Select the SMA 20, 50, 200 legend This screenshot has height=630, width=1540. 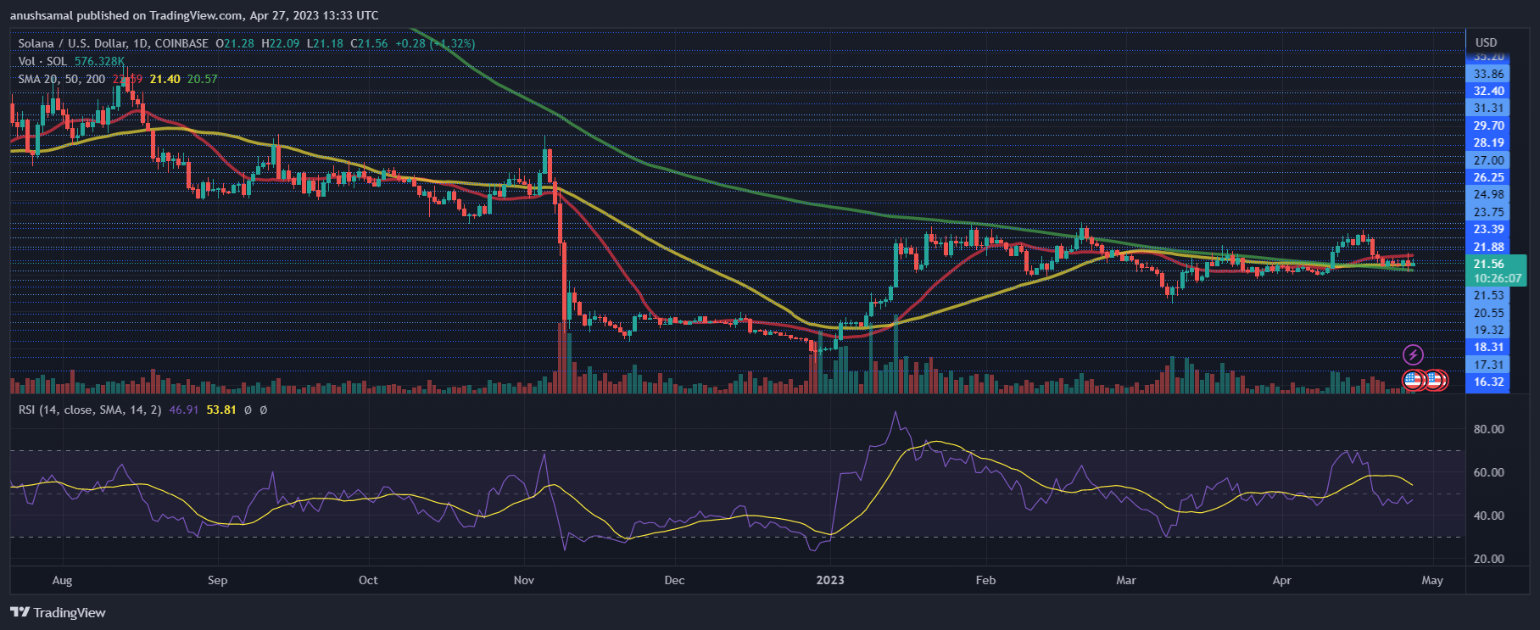click(x=62, y=79)
